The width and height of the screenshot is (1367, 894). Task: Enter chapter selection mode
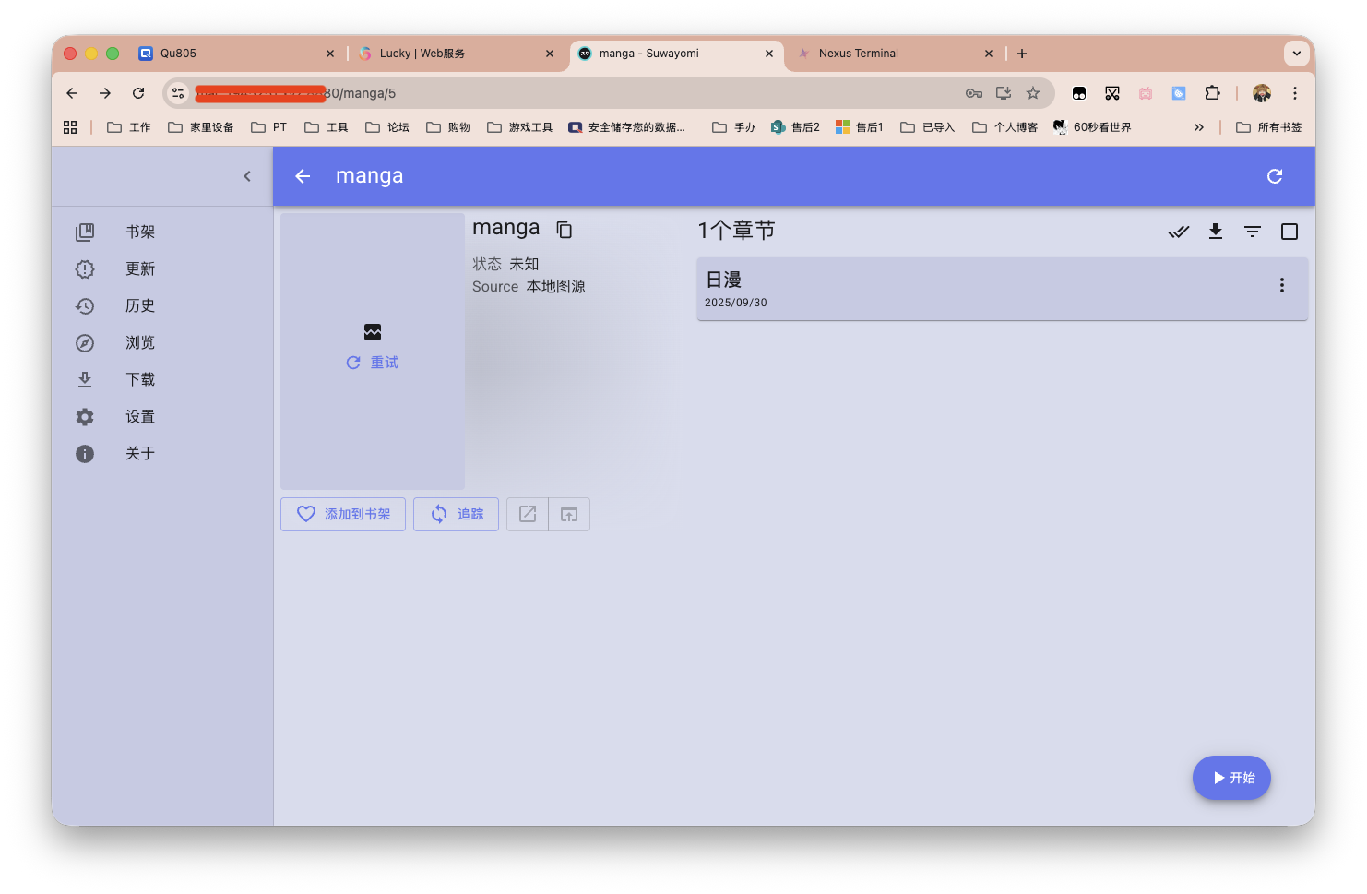point(1289,232)
